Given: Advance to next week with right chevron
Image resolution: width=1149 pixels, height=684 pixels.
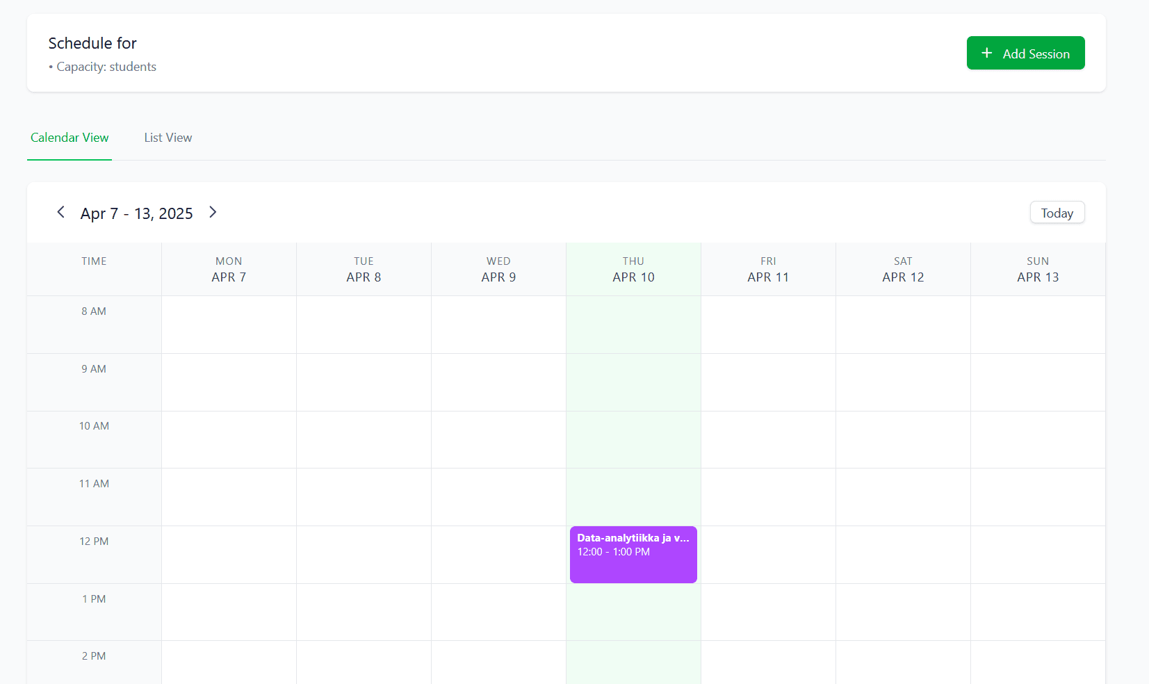Looking at the screenshot, I should tap(213, 212).
